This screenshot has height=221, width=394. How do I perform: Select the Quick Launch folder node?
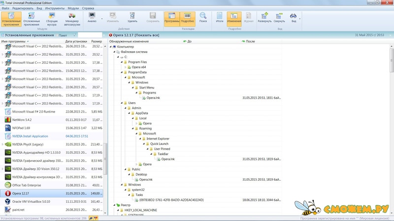tap(159, 144)
